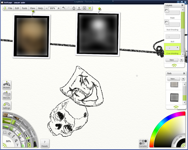Open the Tools menu
Viewport: 188px width, 150px height.
click(x=24, y=8)
